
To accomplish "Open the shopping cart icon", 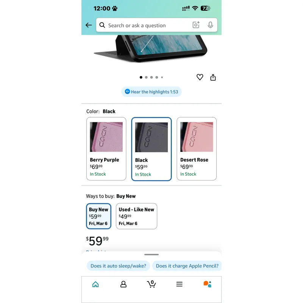I will (151, 284).
